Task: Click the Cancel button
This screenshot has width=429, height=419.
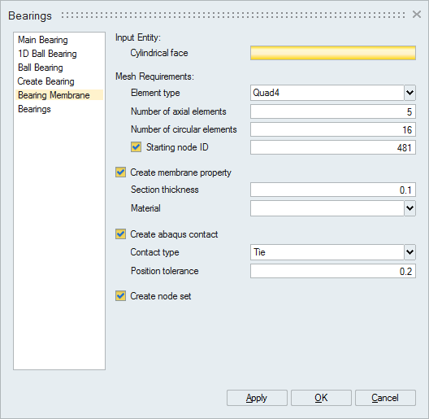Action: click(x=385, y=398)
